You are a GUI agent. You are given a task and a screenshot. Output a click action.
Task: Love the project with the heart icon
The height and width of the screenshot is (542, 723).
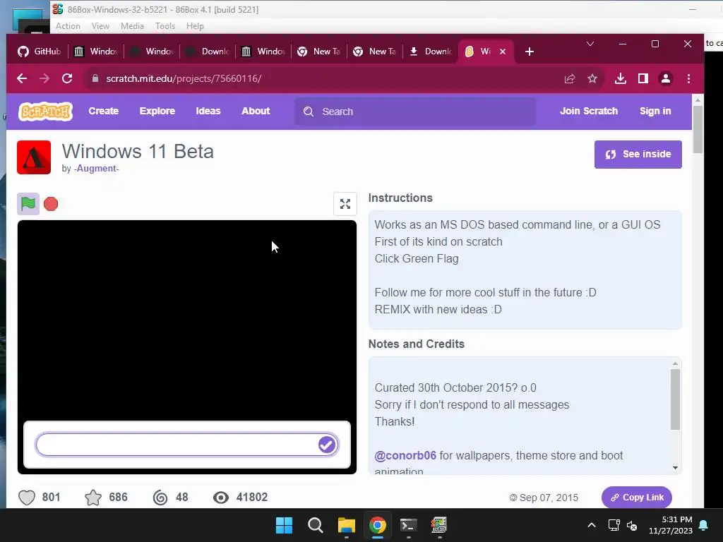point(27,498)
